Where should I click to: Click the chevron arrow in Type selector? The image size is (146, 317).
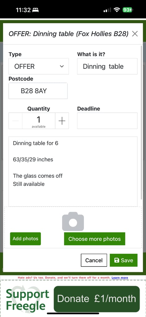(x=62, y=66)
